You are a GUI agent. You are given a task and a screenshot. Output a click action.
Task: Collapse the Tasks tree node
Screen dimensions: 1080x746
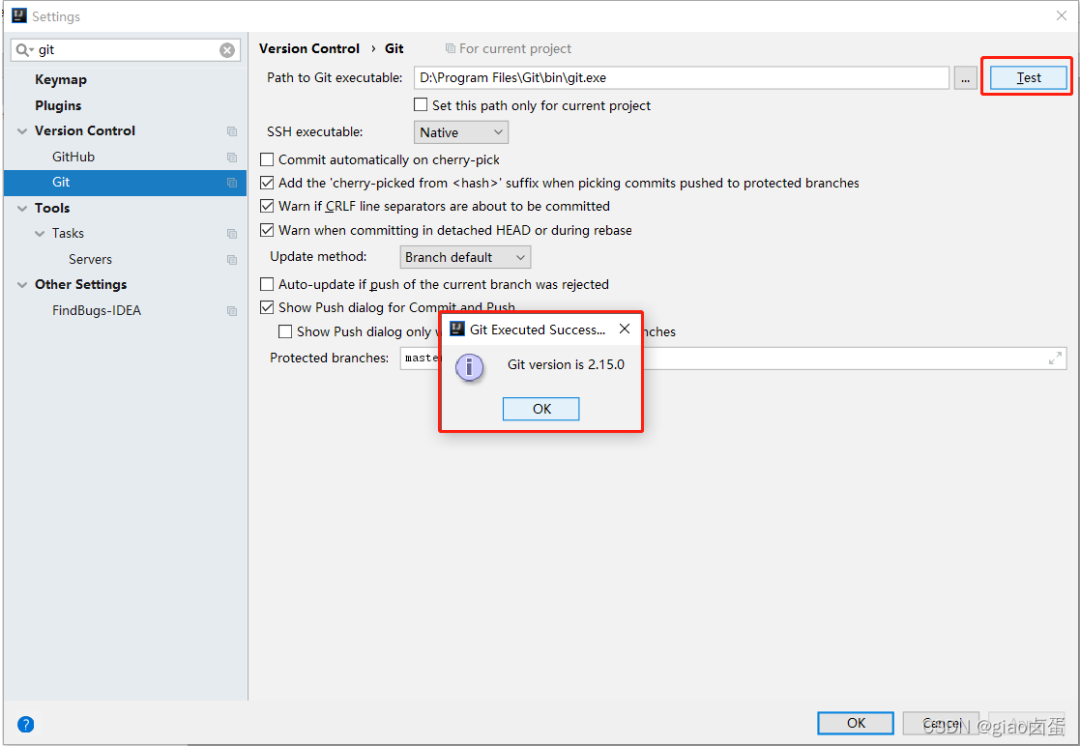(x=40, y=234)
